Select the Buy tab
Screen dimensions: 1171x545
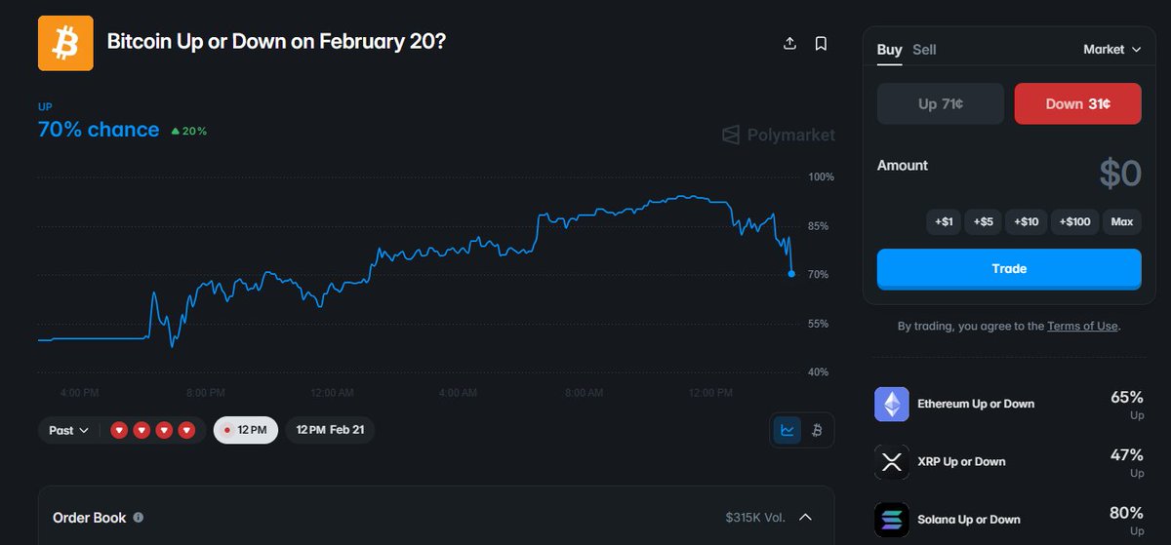(x=889, y=50)
